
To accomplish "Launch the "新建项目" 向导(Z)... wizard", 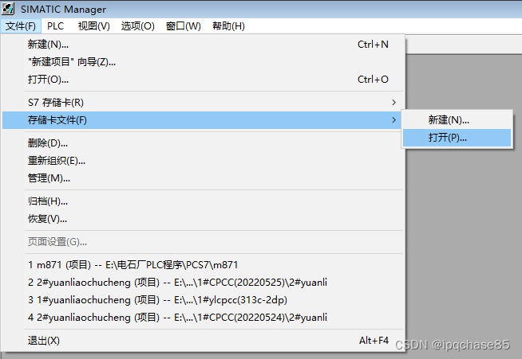I will (x=203, y=62).
